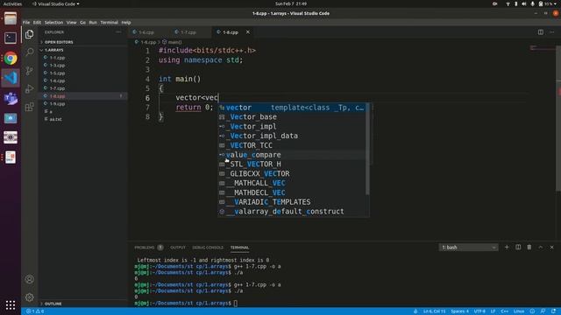Open editor More Actions ellipsis
The image size is (561, 315).
tap(551, 32)
